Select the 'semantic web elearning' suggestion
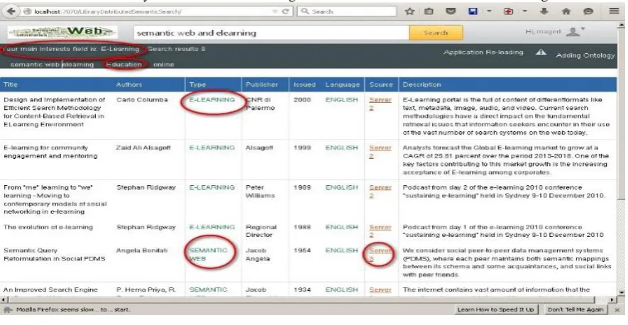 pyautogui.click(x=52, y=65)
